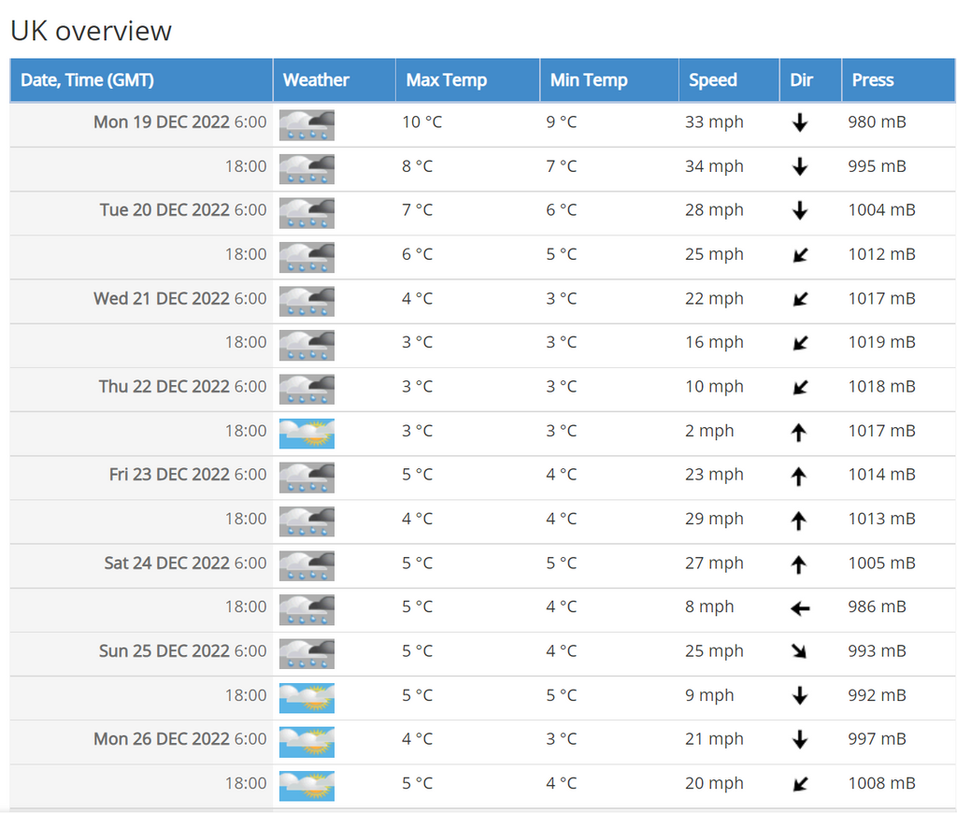Click the 9 °C min temp value
The image size is (957, 813).
point(562,122)
